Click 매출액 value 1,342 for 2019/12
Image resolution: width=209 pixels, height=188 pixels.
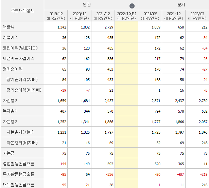62,27
